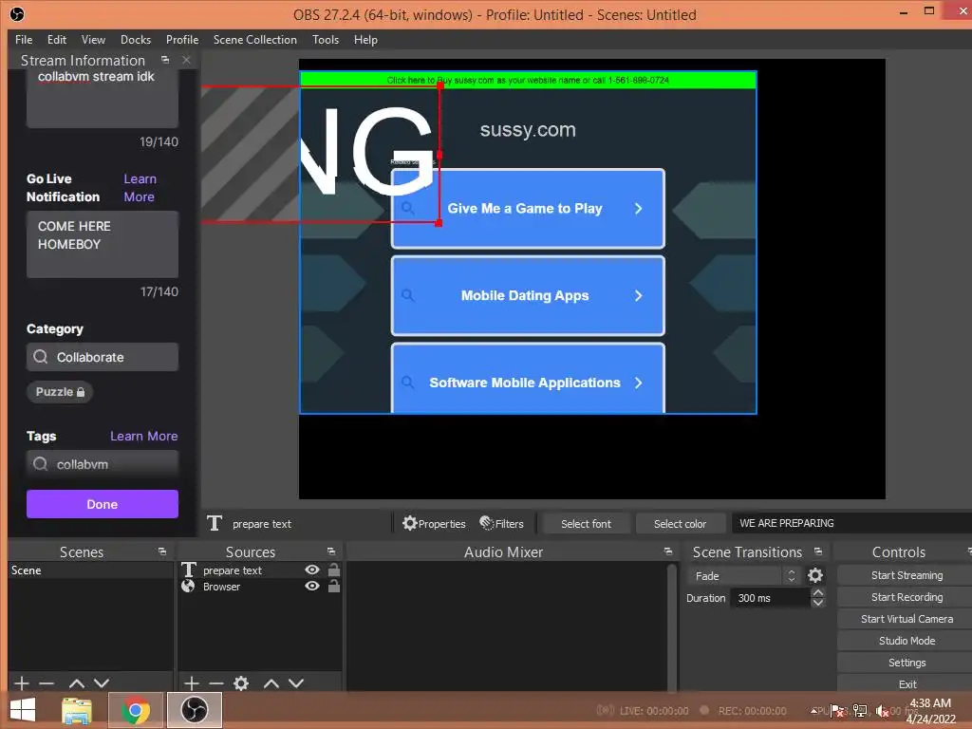Viewport: 972px width, 729px height.
Task: Click the text source T icon in toolbar
Action: 215,523
